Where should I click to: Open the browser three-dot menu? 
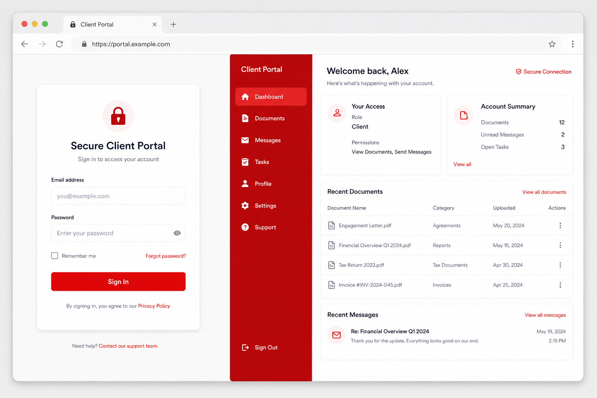(x=573, y=44)
